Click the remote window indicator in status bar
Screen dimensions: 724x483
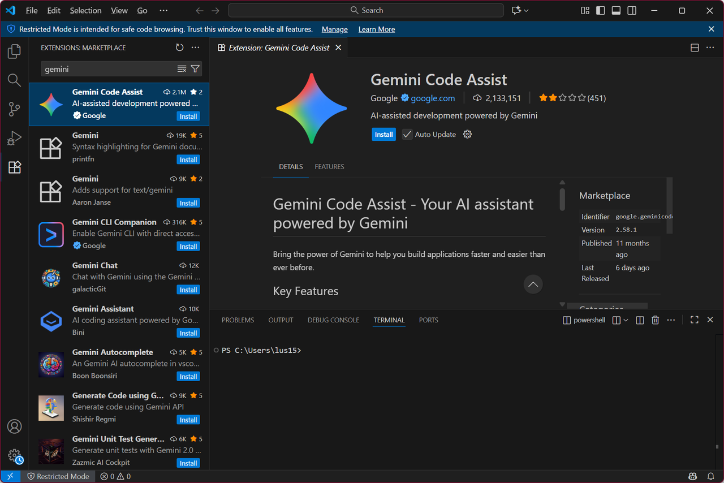point(10,476)
